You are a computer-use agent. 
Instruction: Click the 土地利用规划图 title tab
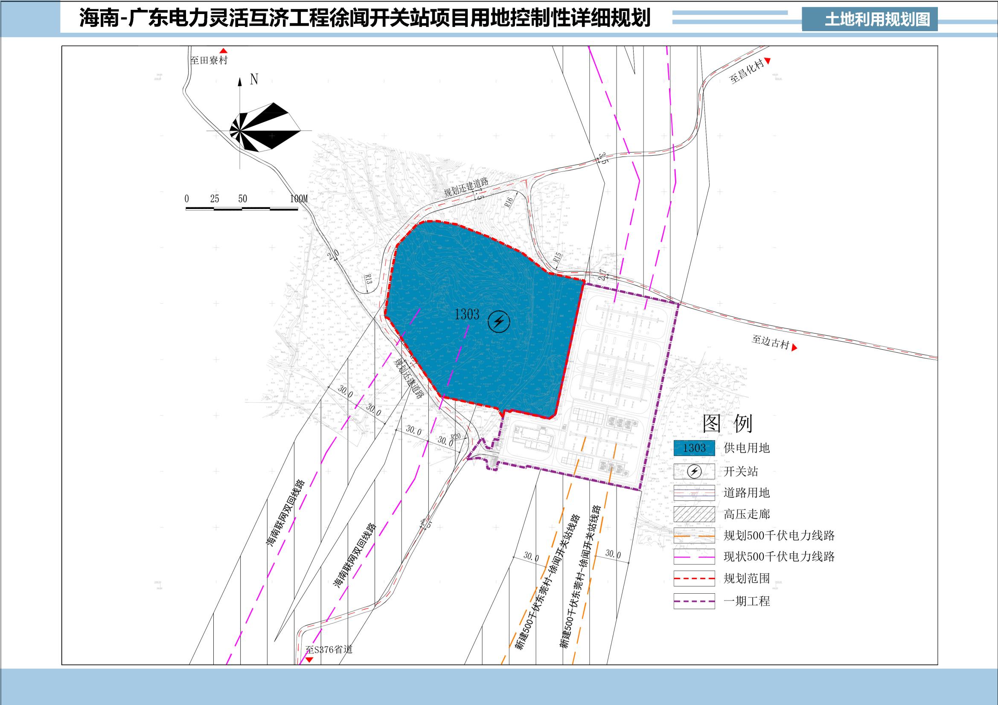tap(877, 20)
